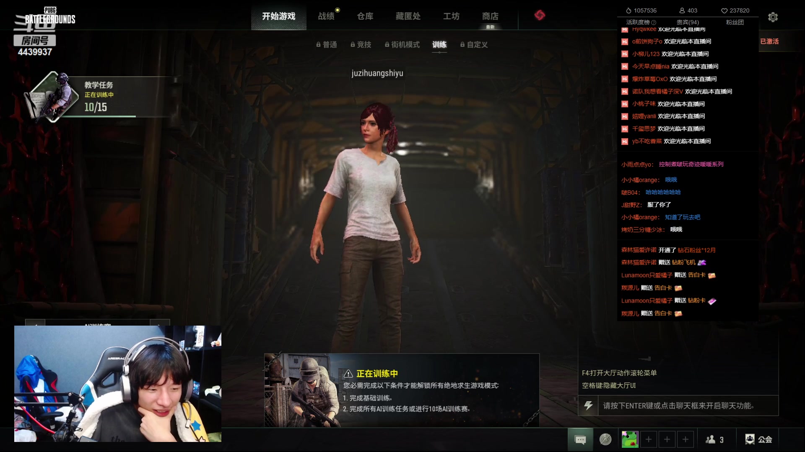Open the 教学任务 tutorial mission card
Screen dimensions: 805x452
(x=99, y=97)
